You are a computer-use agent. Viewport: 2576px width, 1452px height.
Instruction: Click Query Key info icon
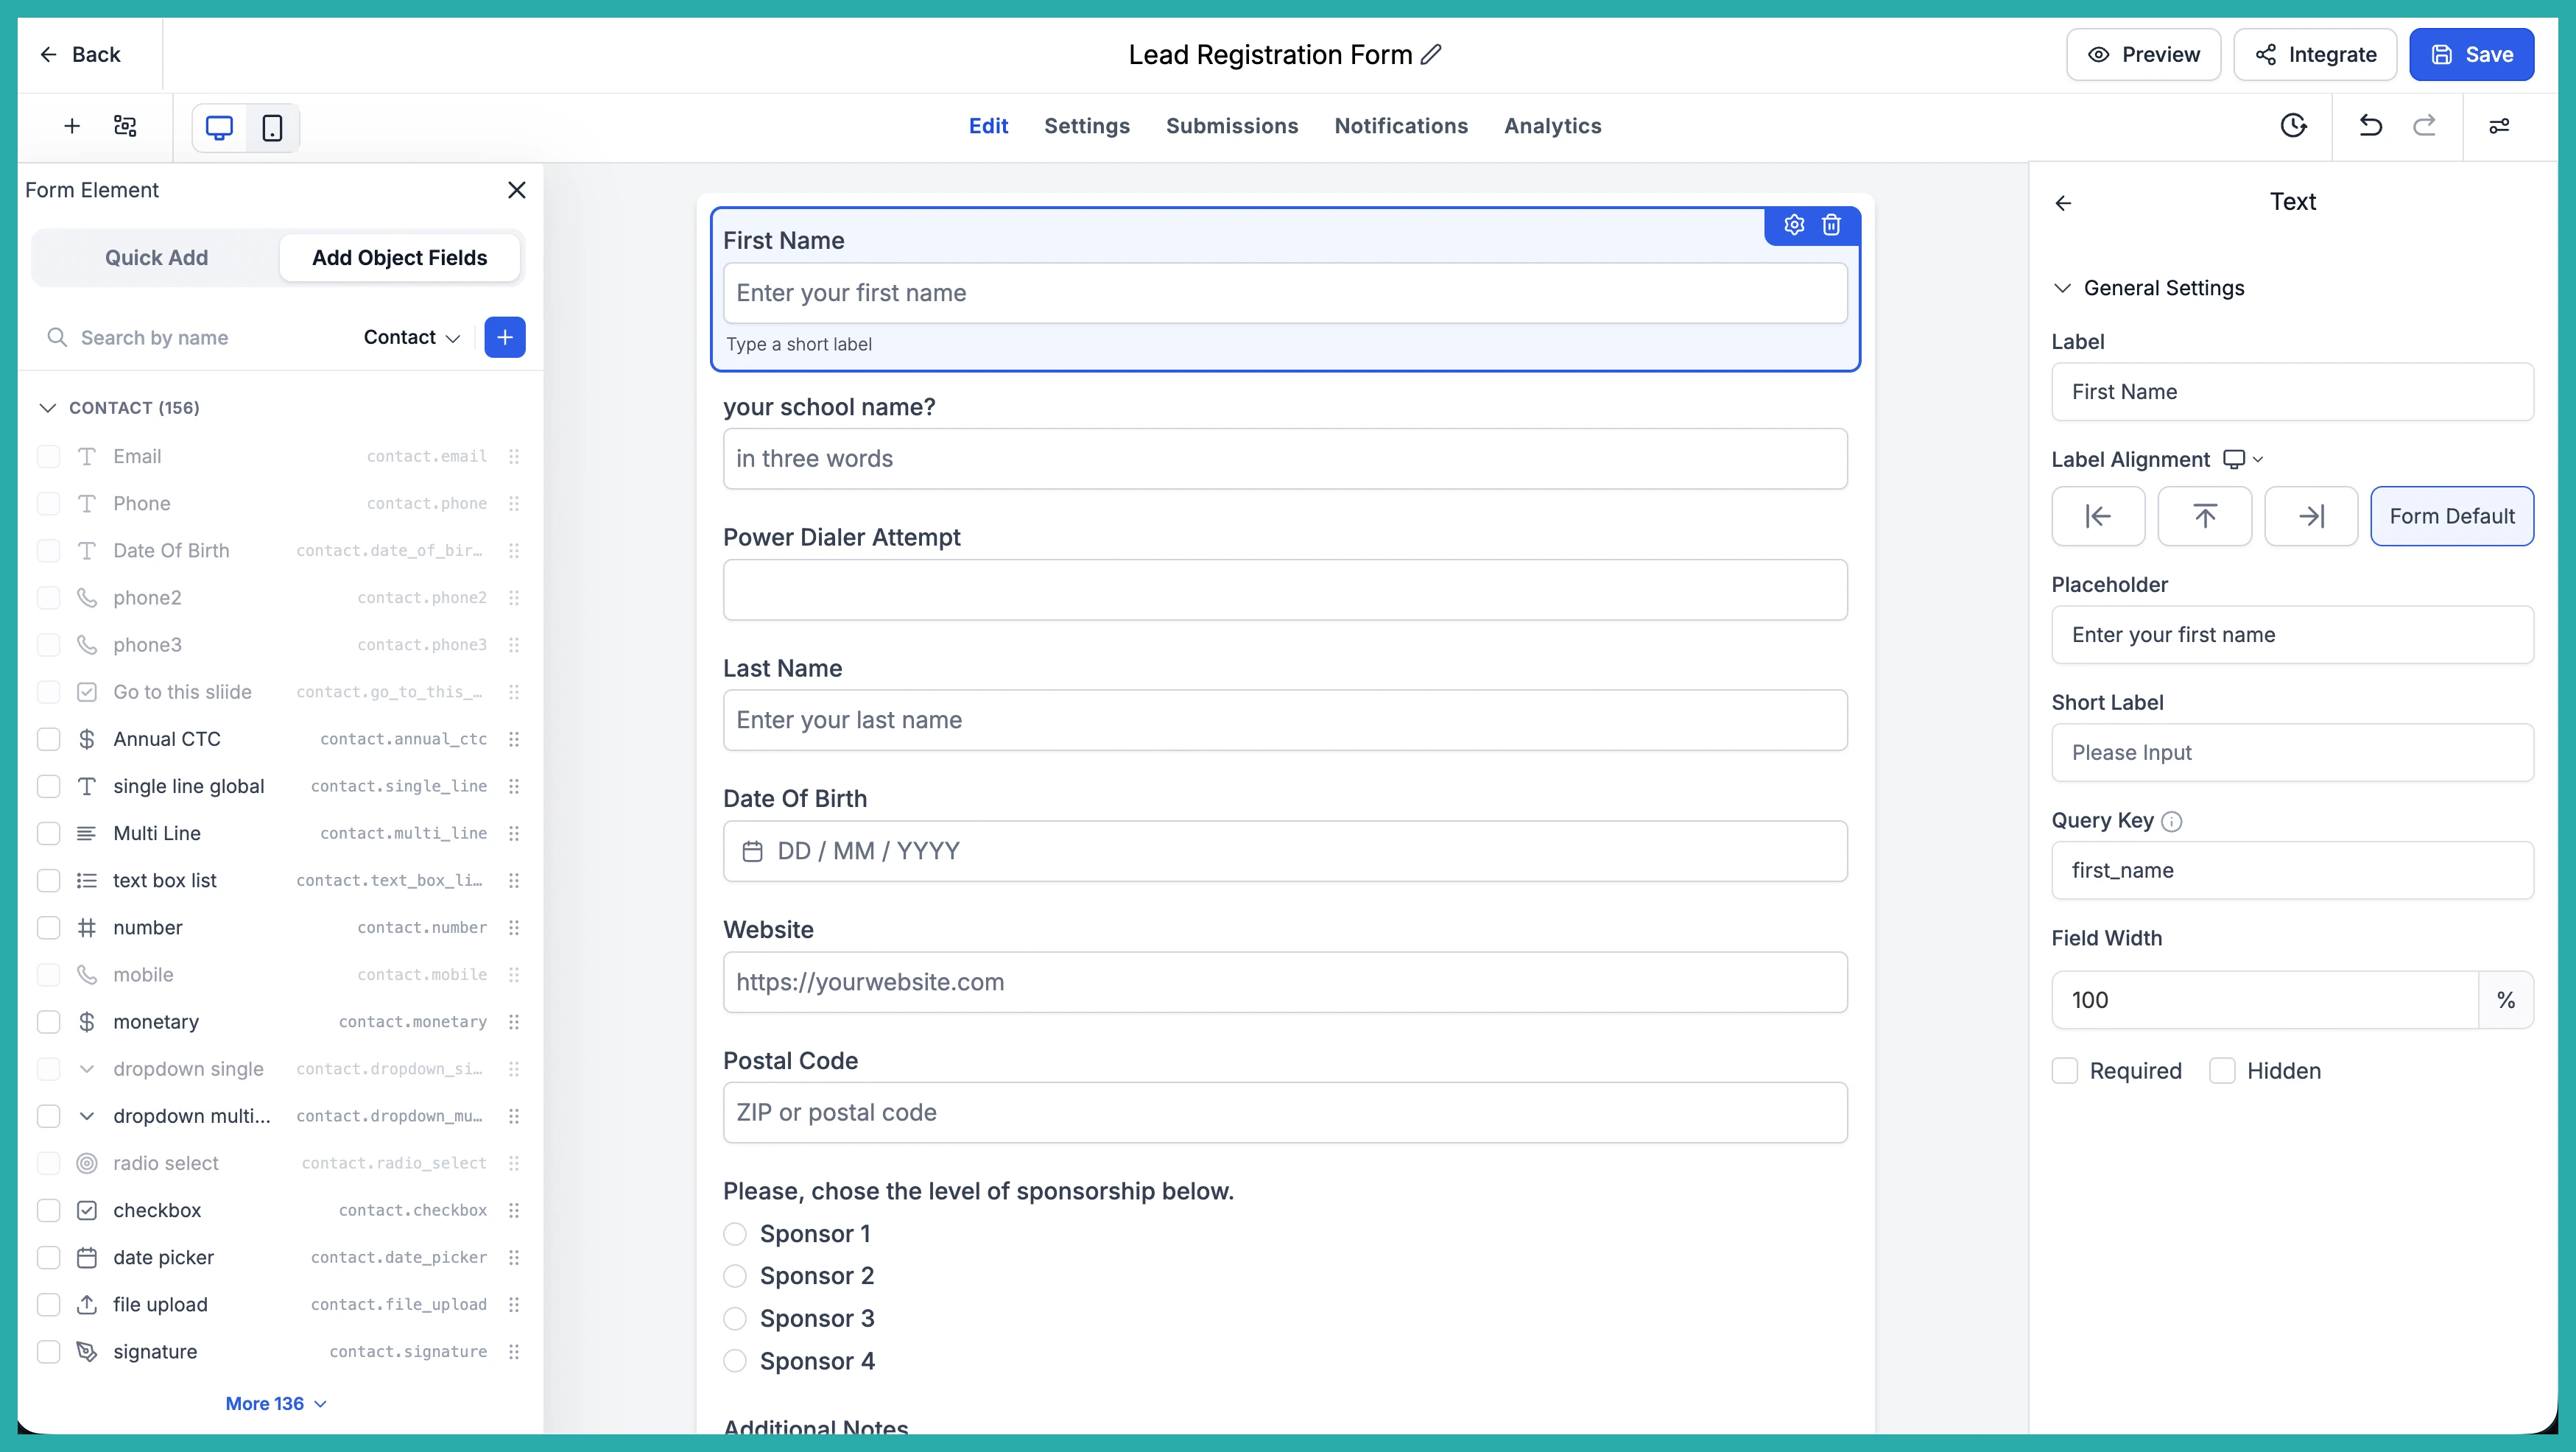tap(2171, 821)
